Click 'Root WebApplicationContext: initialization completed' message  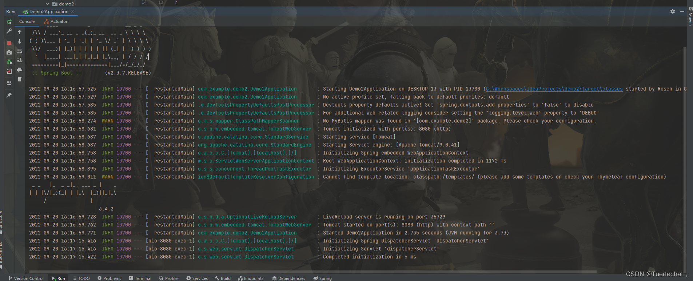tap(414, 161)
